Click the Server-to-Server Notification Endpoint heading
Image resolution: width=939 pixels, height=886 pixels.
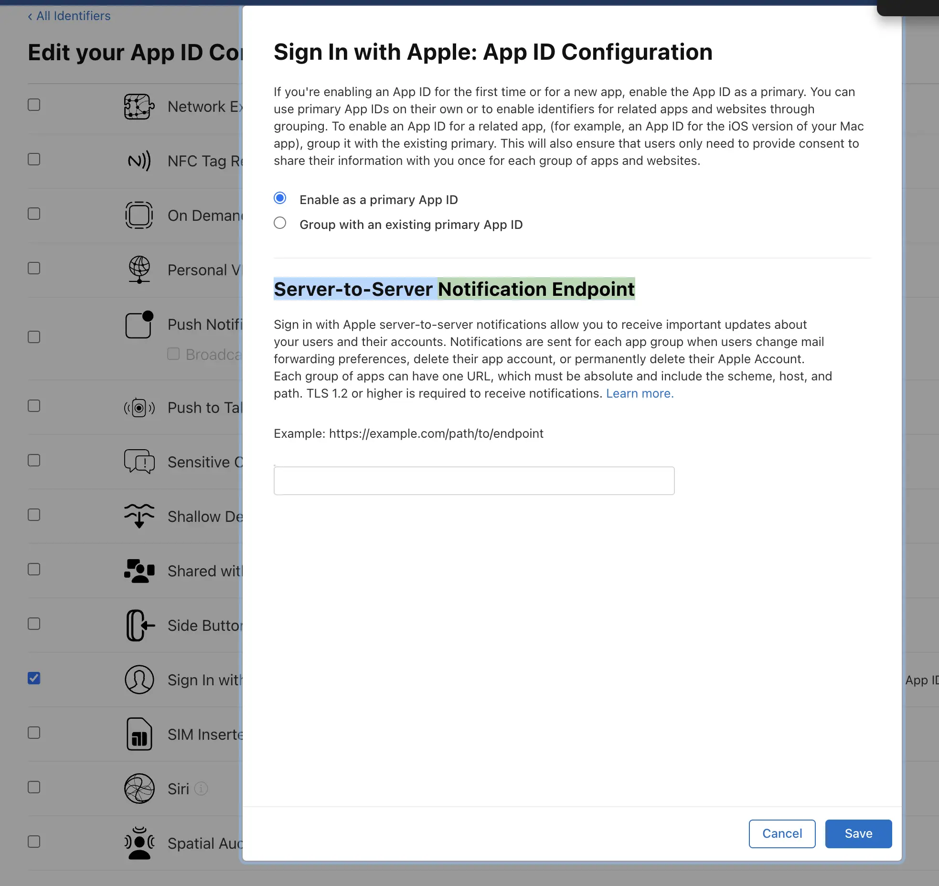click(x=454, y=289)
